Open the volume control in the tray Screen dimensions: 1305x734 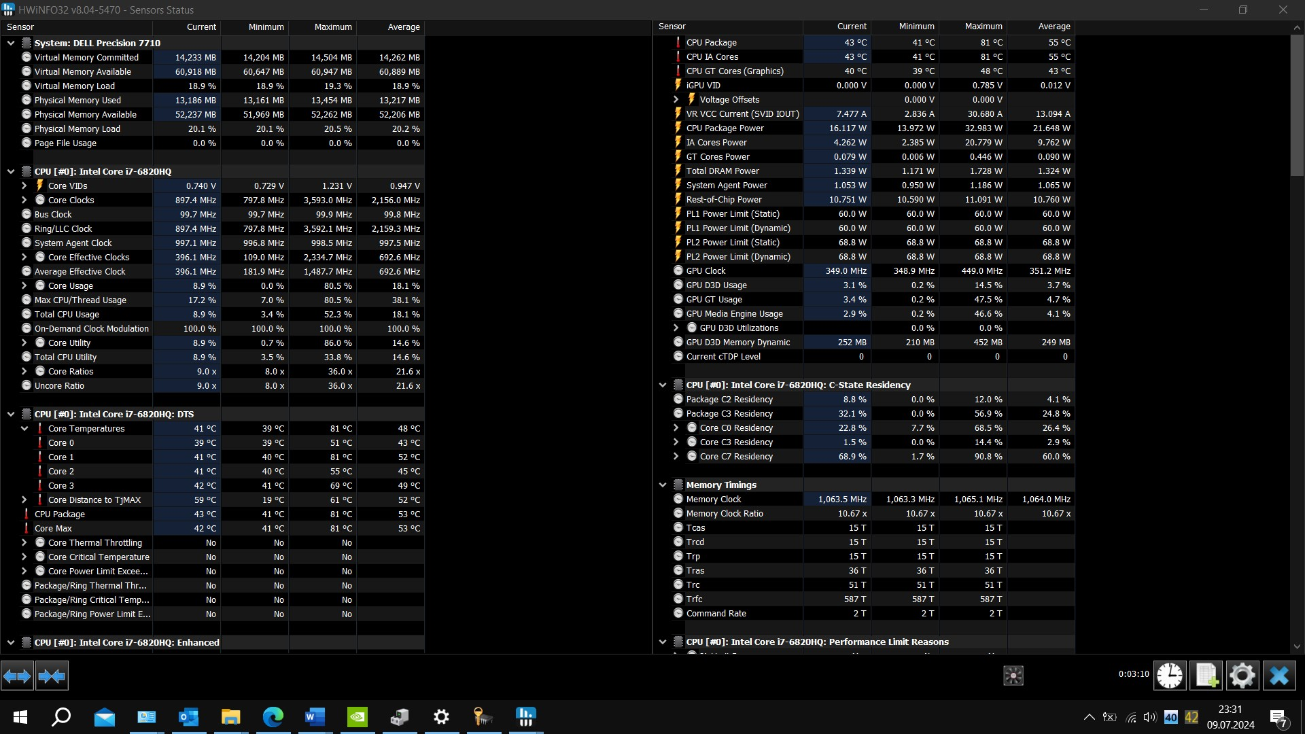[1150, 717]
